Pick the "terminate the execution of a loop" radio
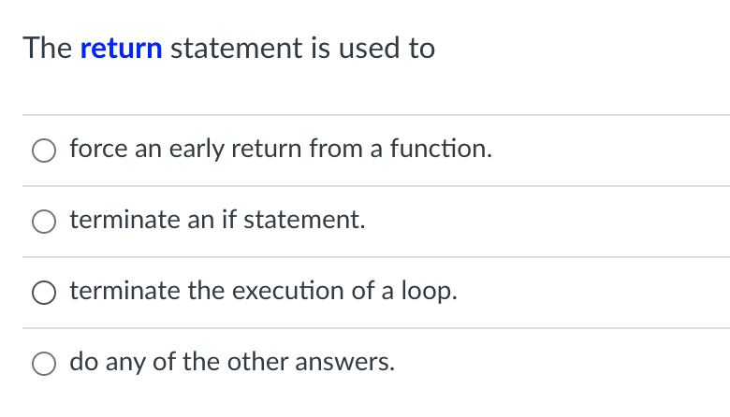 (44, 293)
